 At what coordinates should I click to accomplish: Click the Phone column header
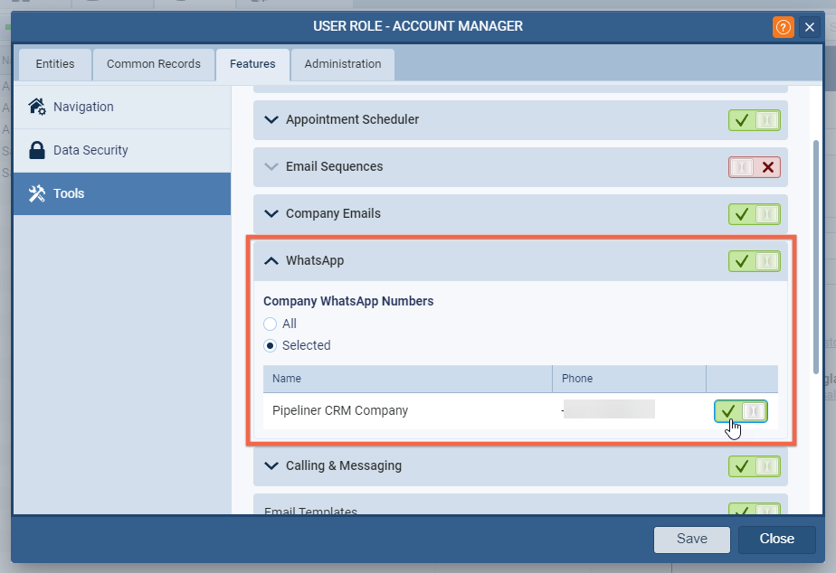(x=629, y=379)
